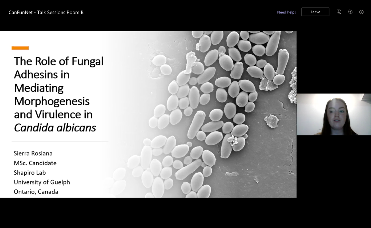The image size is (371, 228).
Task: Click the 'Sierra Rosiana' name text
Action: [32, 153]
